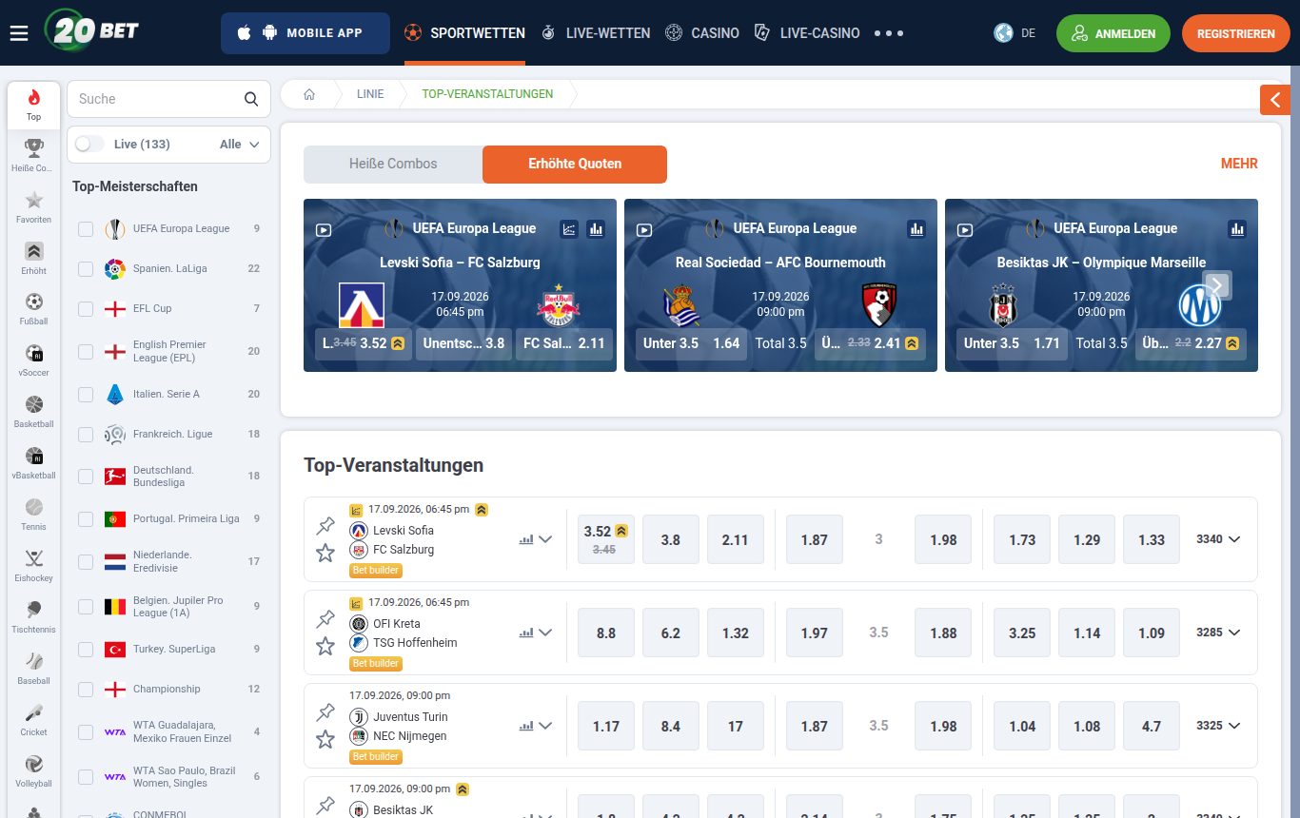Open the LIVE-WETTEN nav tab
Viewport: 1300px width, 818px height.
coord(596,33)
